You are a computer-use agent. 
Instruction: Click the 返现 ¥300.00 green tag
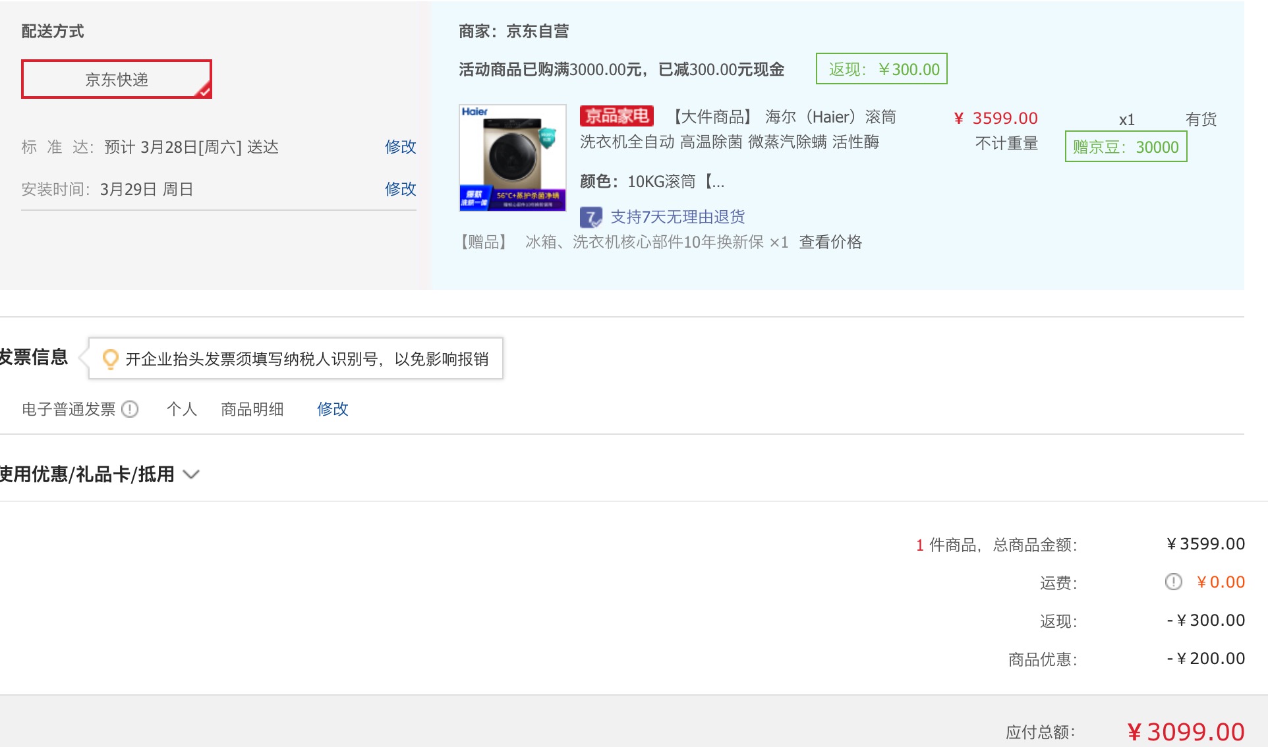881,69
